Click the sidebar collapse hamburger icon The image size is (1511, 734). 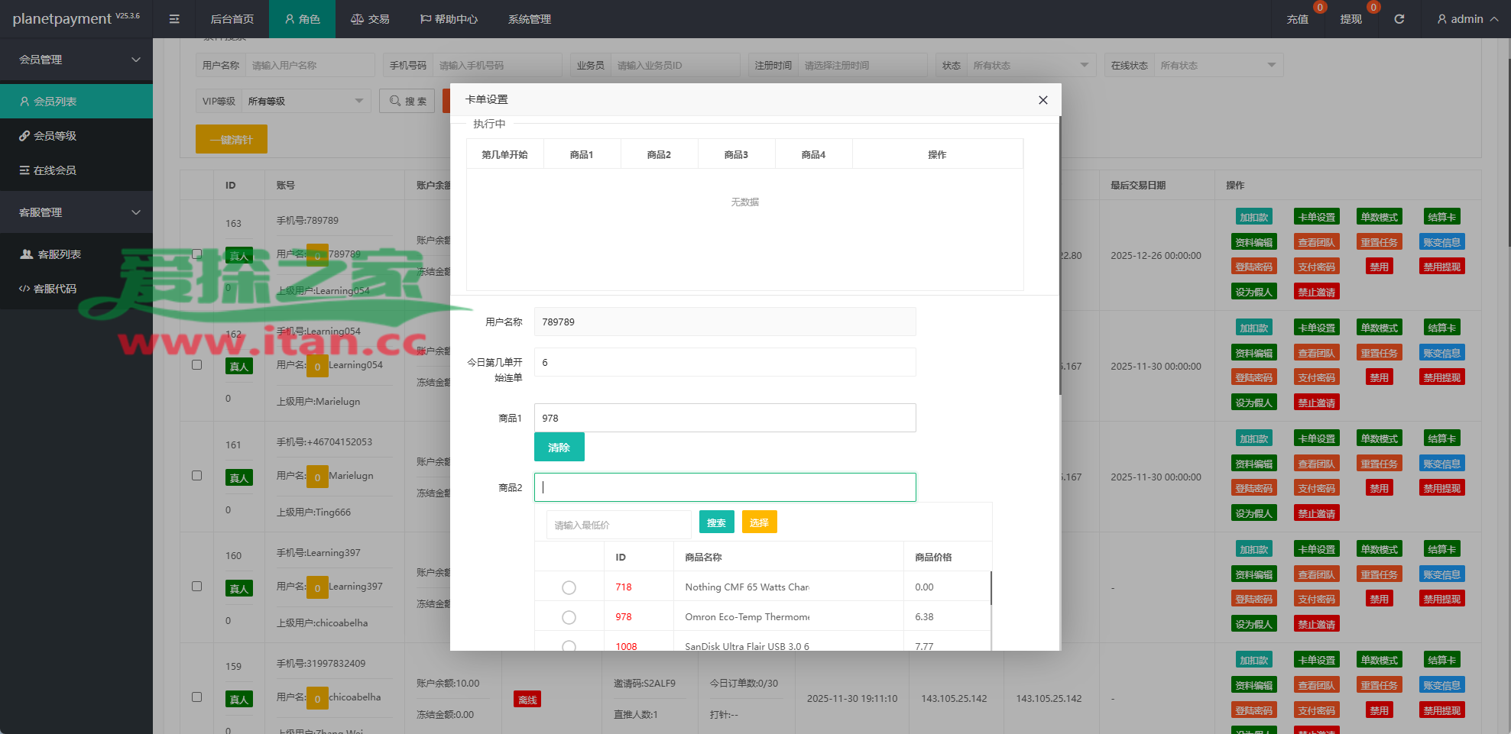point(174,19)
